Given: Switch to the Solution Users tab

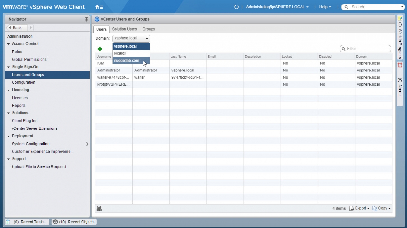Looking at the screenshot, I should point(125,29).
